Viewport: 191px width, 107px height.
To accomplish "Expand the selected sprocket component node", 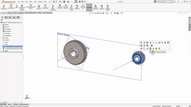I will click(x=1, y=47).
